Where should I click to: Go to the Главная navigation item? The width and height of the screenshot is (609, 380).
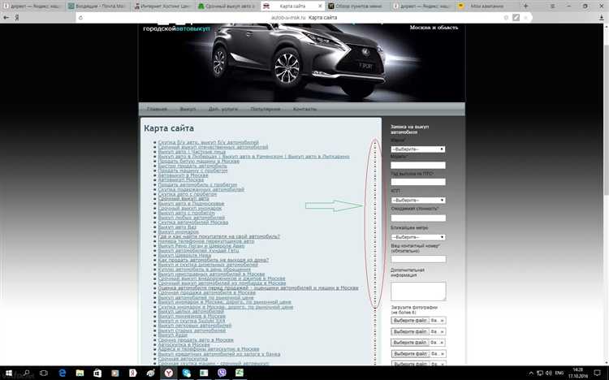coord(157,109)
